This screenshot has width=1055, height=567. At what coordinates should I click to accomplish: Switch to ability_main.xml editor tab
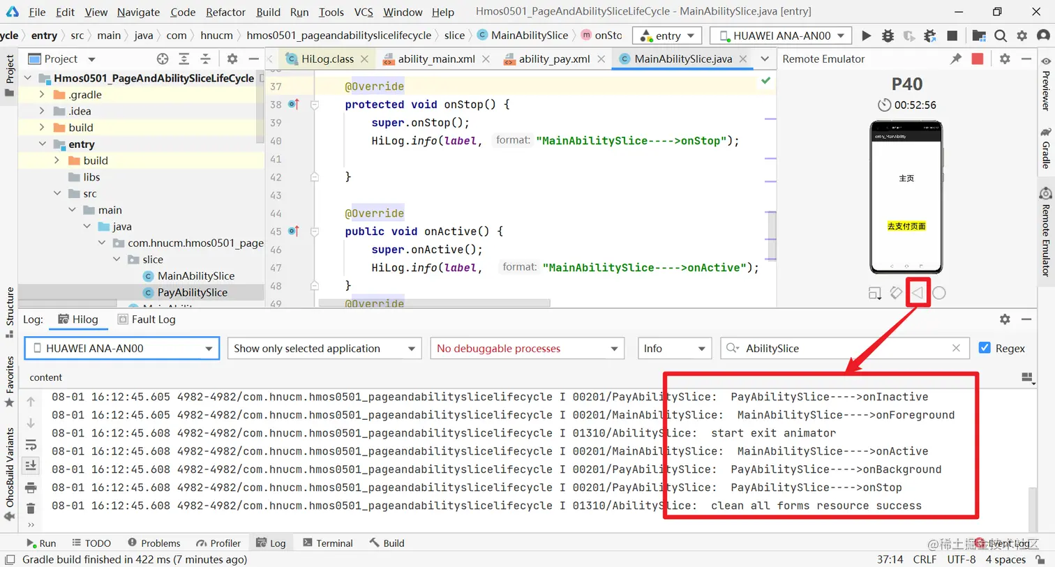coord(436,59)
